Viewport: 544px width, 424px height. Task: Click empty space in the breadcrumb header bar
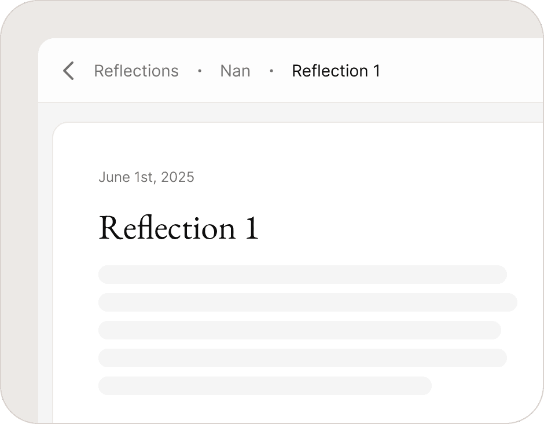pos(463,71)
